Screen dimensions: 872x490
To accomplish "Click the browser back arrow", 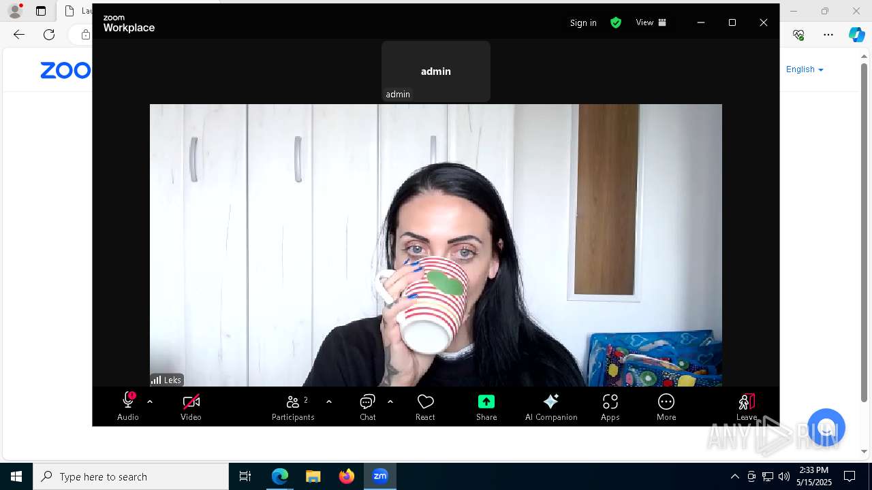I will point(19,35).
